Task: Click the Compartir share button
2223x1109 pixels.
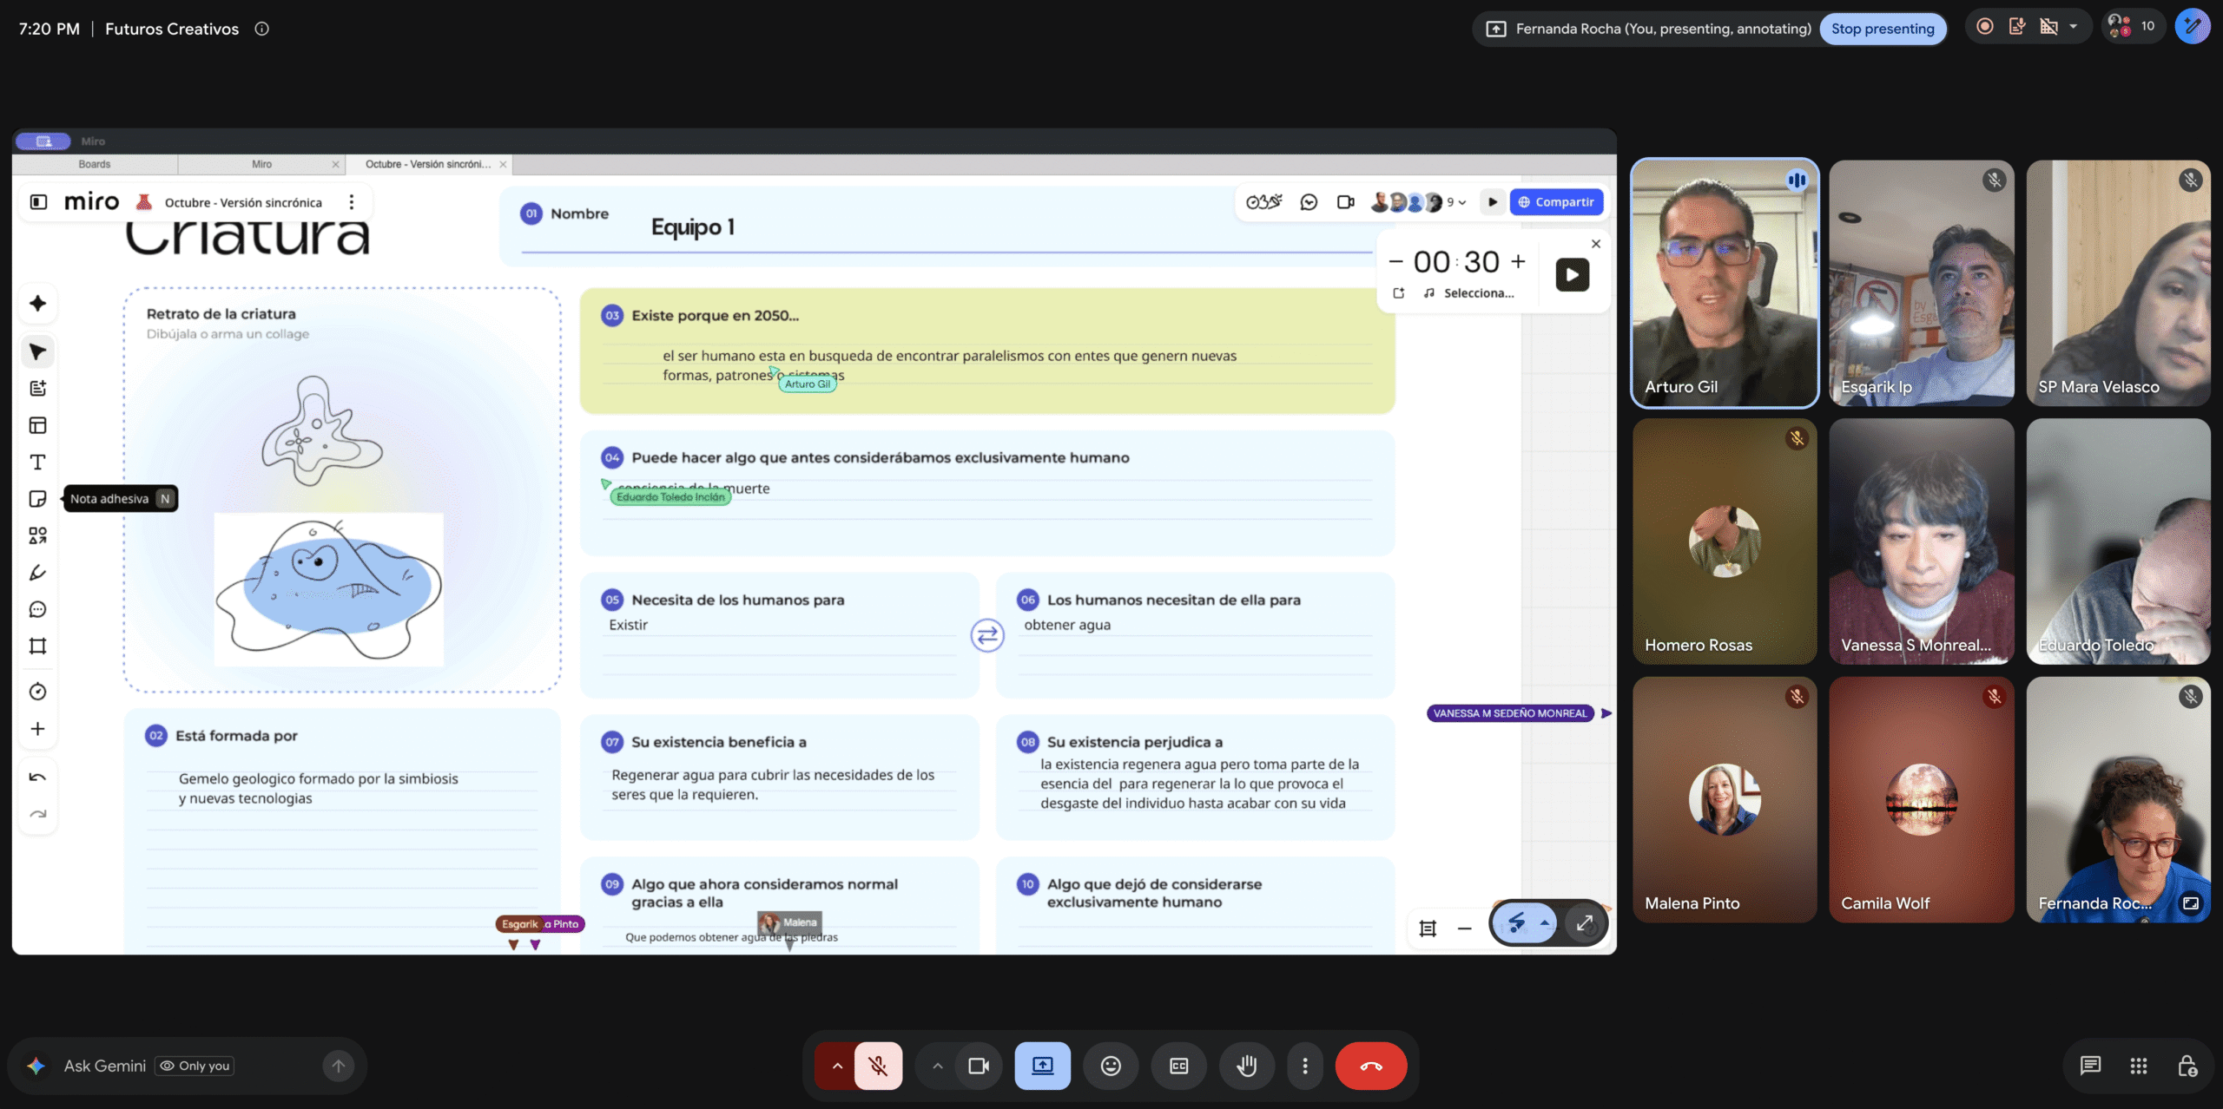Action: 1556,202
